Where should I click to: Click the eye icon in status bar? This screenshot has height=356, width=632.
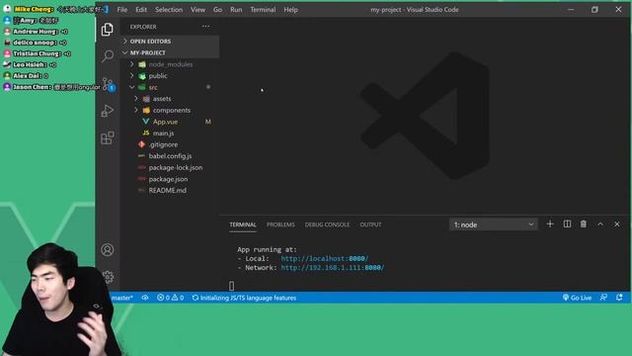pyautogui.click(x=145, y=298)
